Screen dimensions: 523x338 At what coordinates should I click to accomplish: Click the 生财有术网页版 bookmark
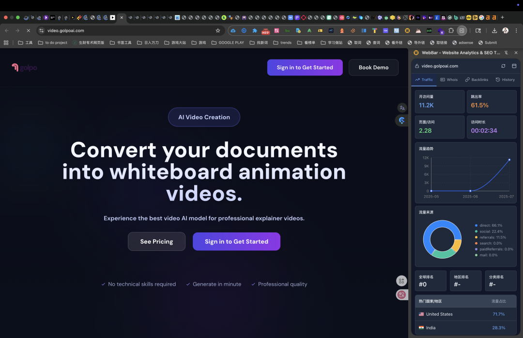pyautogui.click(x=88, y=43)
